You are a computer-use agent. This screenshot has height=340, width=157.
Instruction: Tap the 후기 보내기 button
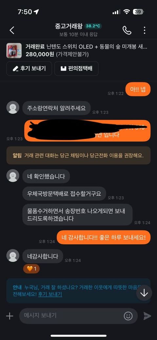point(29,69)
